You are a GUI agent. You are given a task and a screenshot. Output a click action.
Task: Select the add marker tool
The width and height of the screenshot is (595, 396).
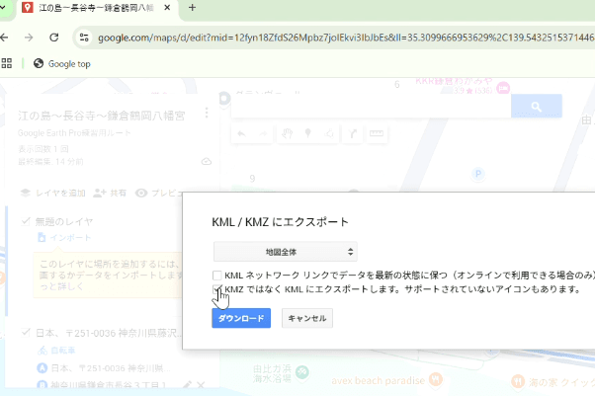tap(308, 133)
